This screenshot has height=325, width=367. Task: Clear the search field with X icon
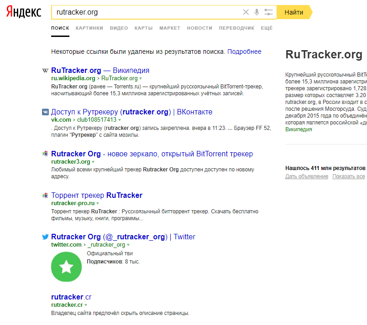point(246,12)
